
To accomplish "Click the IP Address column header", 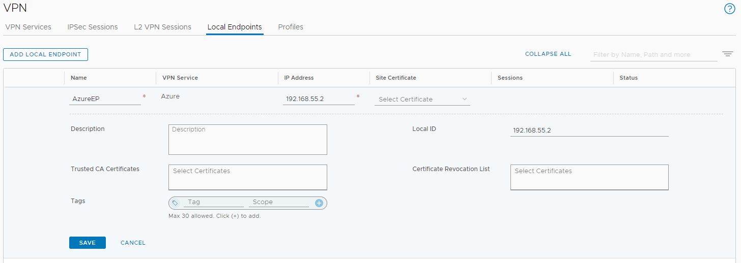I will pos(299,78).
